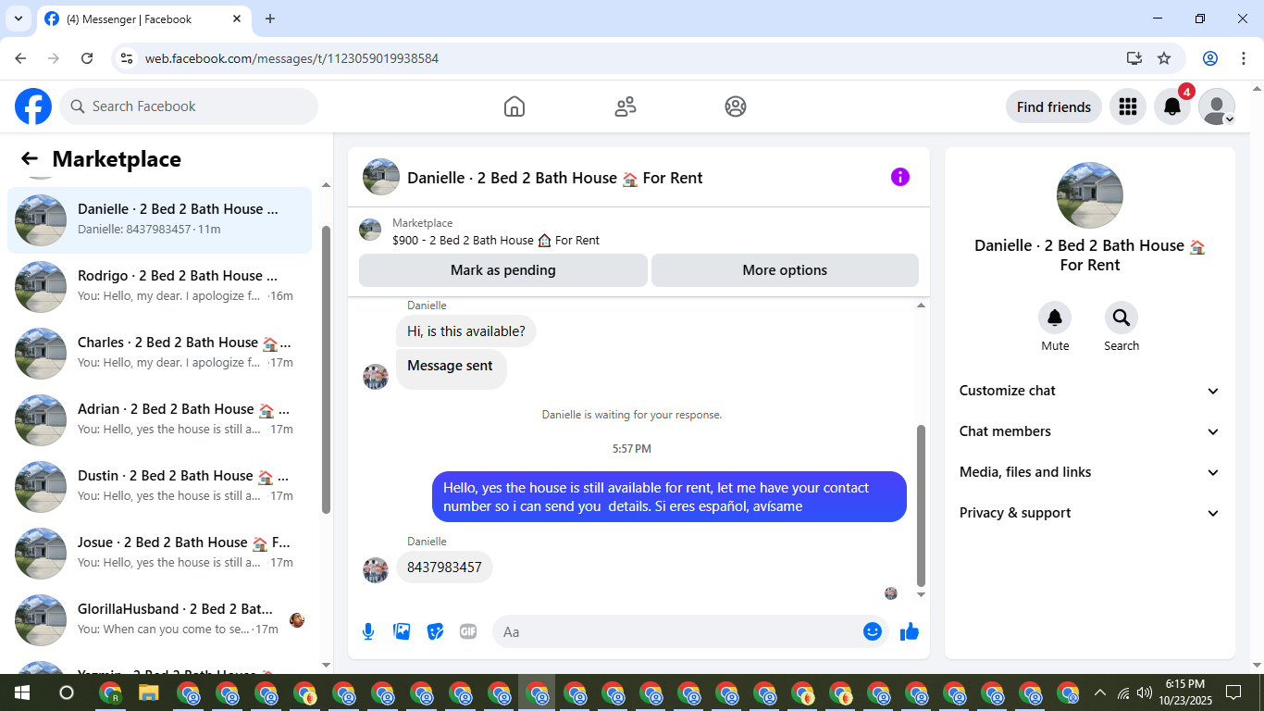
Task: Open the Adrian conversation
Action: [x=159, y=420]
